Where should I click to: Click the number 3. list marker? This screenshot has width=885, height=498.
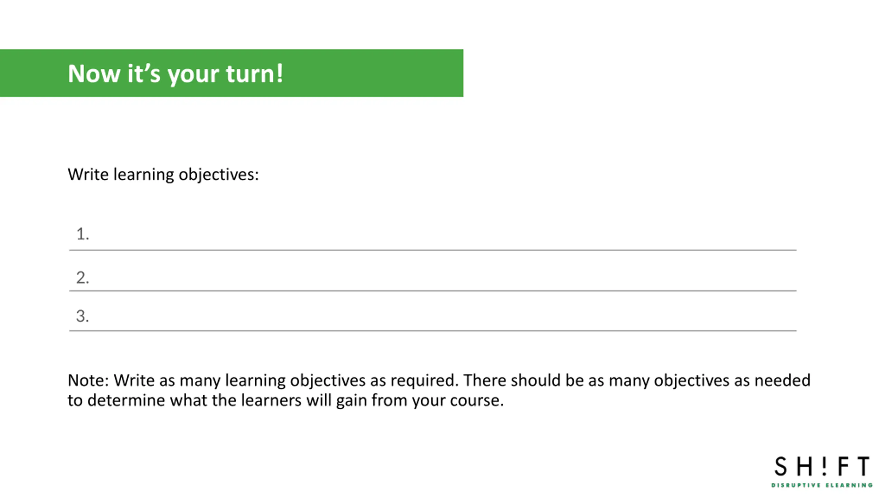tap(83, 316)
